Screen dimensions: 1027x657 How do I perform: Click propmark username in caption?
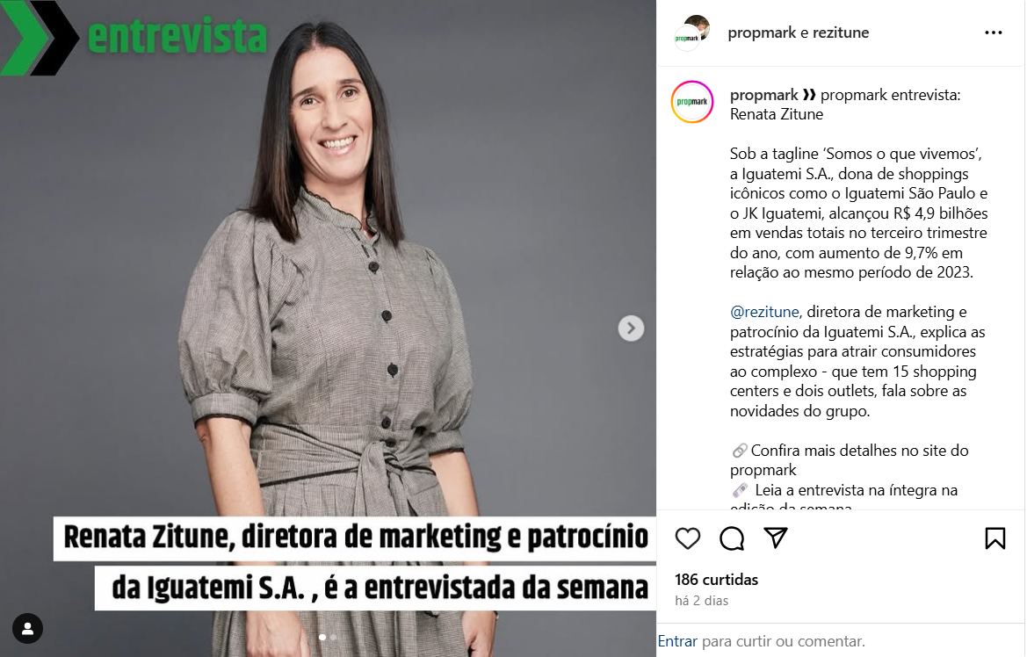763,95
